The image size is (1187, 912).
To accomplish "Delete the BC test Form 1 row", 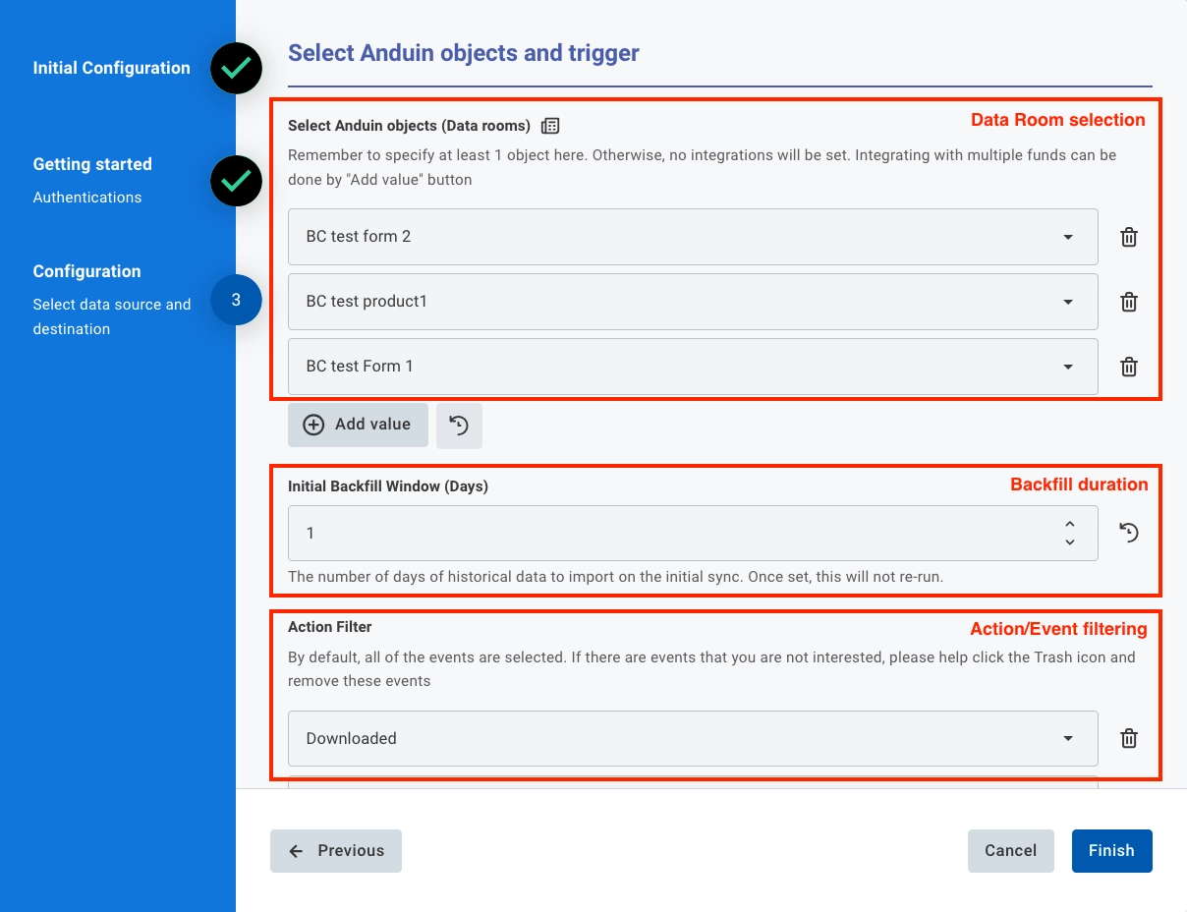I will point(1129,367).
